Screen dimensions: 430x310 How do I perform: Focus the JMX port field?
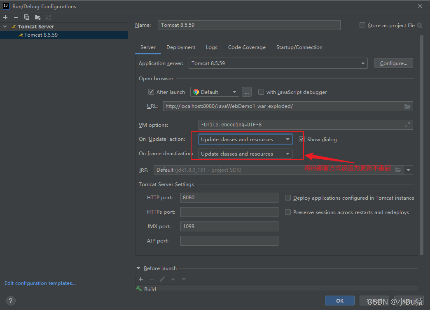pos(229,226)
